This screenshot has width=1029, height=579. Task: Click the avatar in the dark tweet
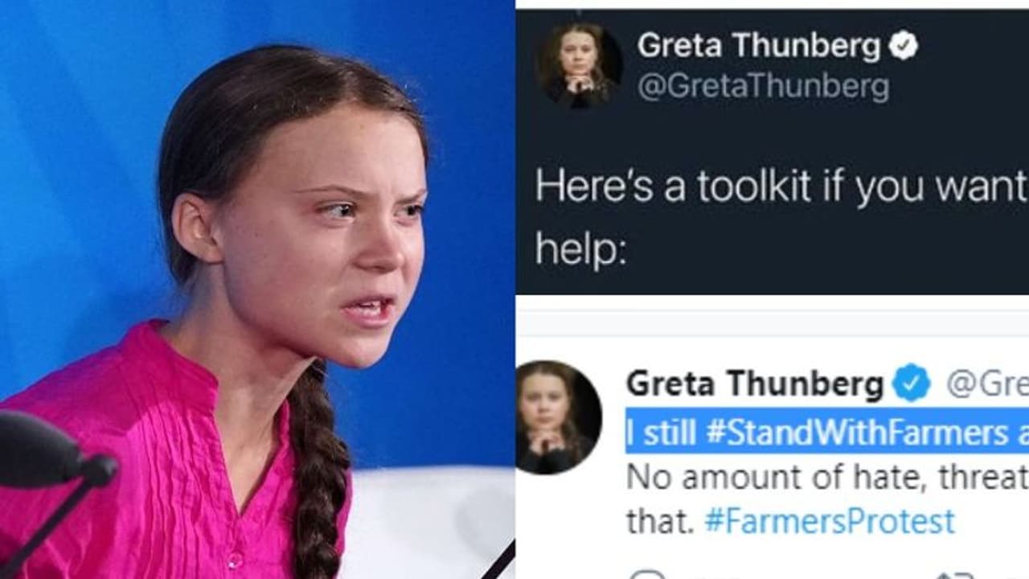[580, 65]
